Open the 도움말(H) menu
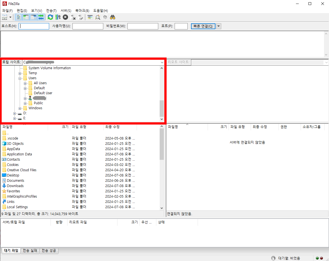The height and width of the screenshot is (261, 329). (101, 11)
